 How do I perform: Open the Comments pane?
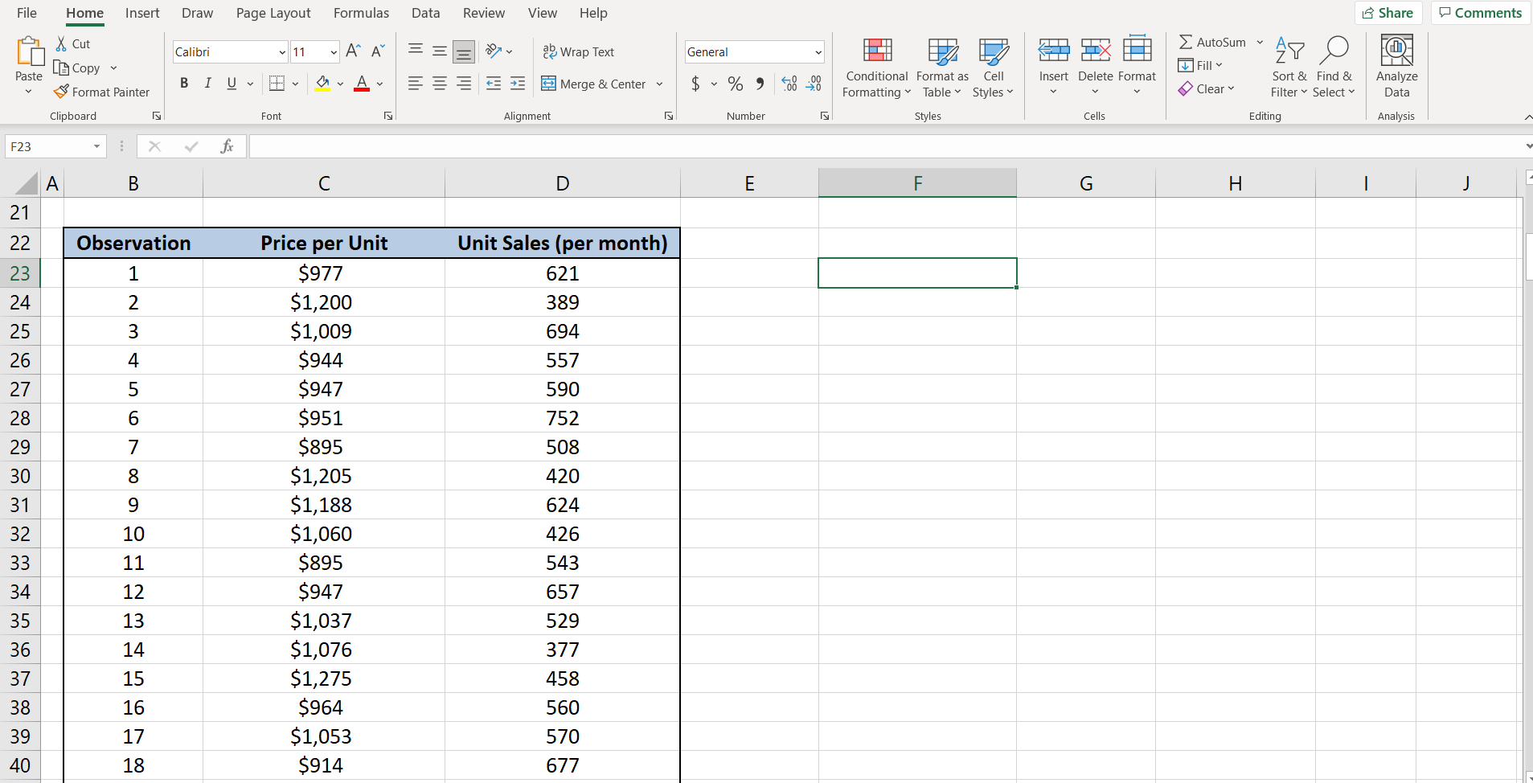point(1479,13)
